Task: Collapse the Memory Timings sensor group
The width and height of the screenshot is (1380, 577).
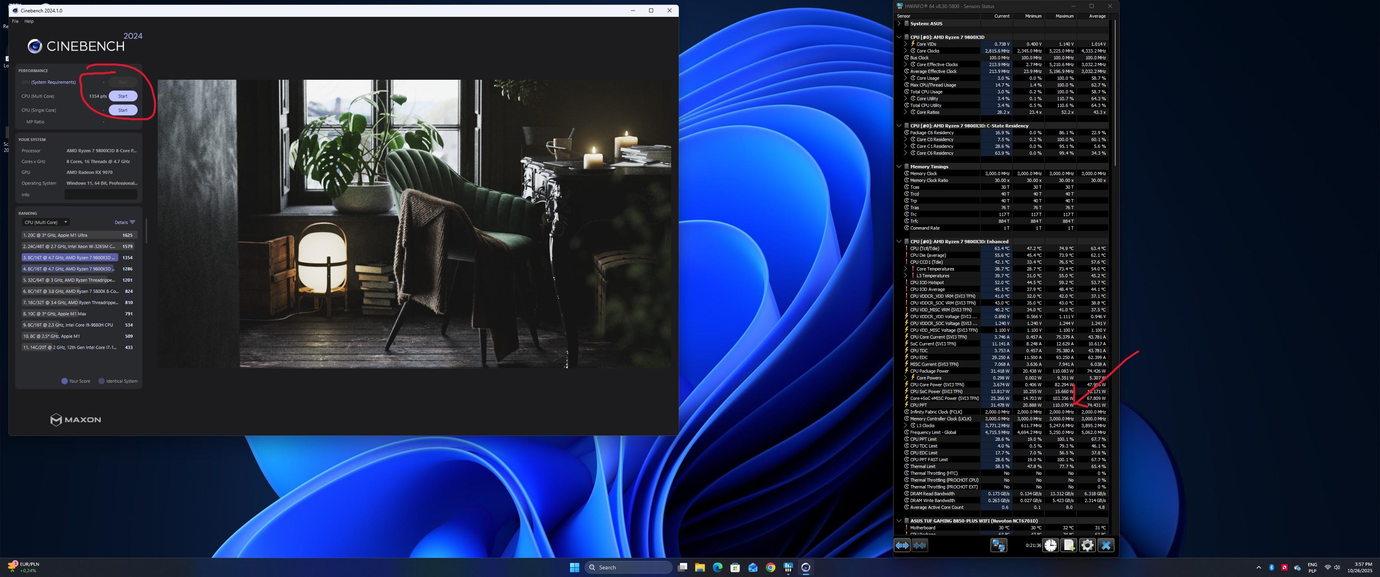Action: point(899,166)
